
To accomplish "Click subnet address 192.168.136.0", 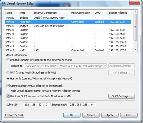I will click(x=118, y=42).
